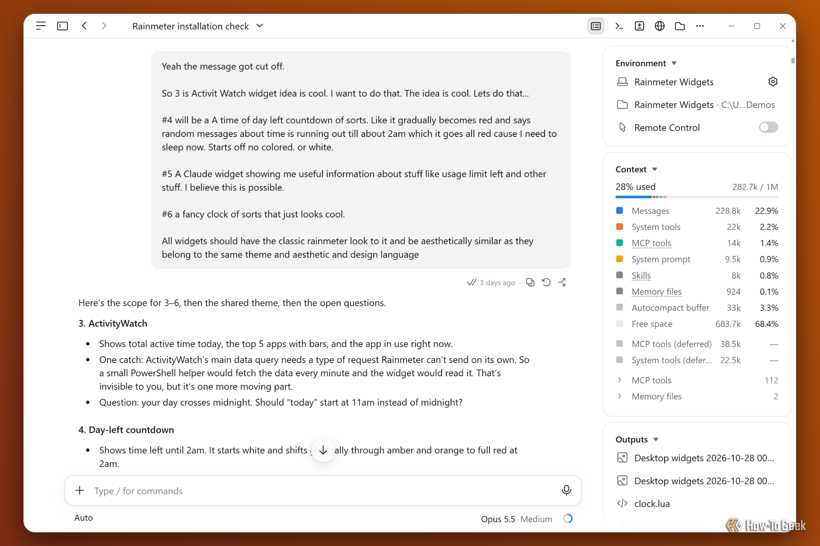Click the download panel icon
Viewport: 820px width, 546px height.
[639, 26]
